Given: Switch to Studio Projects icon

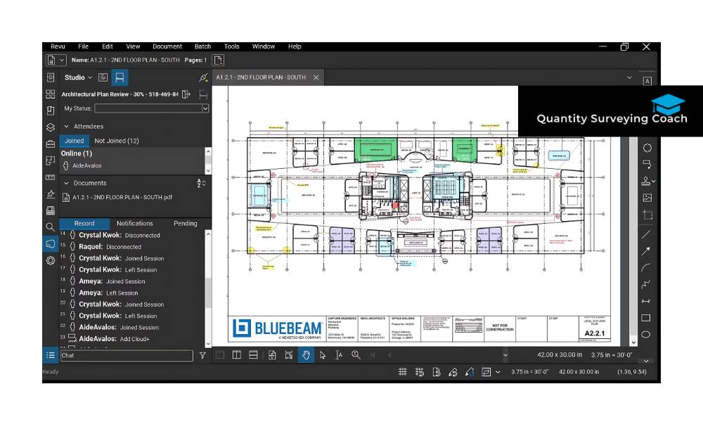Looking at the screenshot, I should 103,77.
